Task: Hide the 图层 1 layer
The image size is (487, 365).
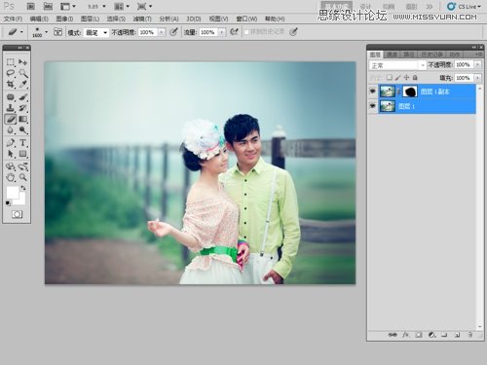Action: coord(373,106)
